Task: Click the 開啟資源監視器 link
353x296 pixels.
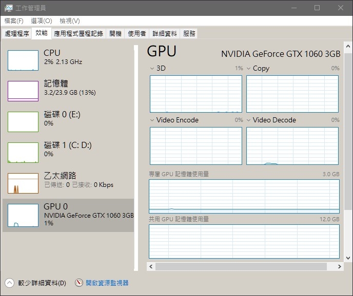Action: point(107,283)
